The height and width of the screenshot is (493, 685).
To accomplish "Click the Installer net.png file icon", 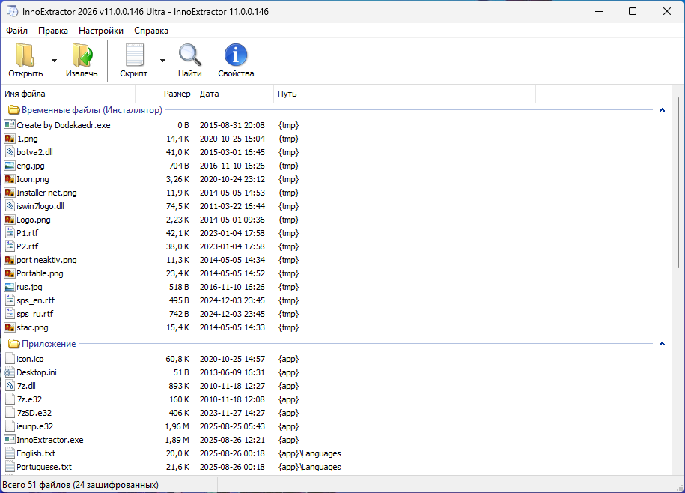I will [10, 193].
